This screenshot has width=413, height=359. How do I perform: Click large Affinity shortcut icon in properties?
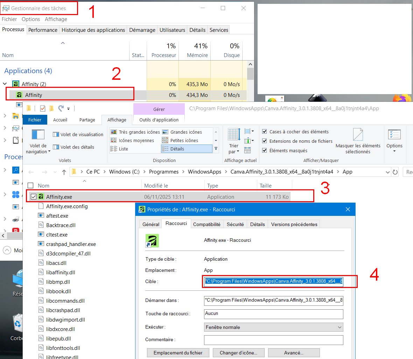(x=152, y=241)
